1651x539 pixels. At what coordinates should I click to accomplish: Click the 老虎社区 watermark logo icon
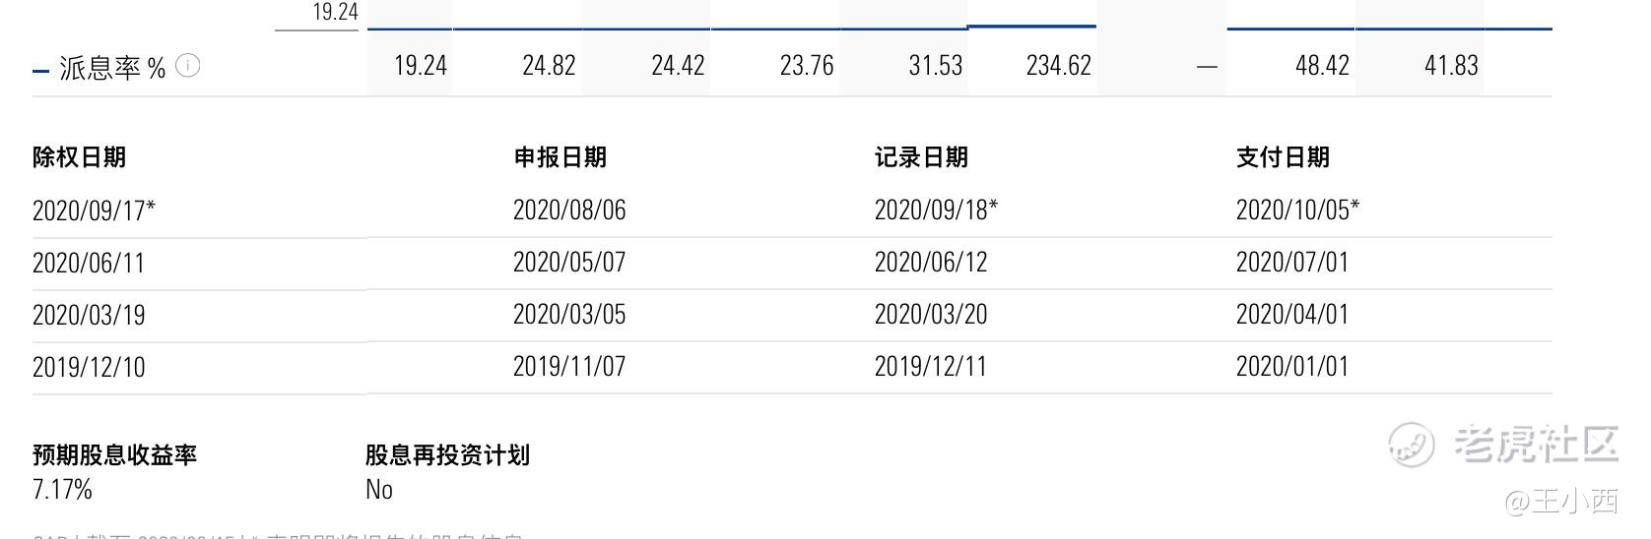click(x=1413, y=445)
